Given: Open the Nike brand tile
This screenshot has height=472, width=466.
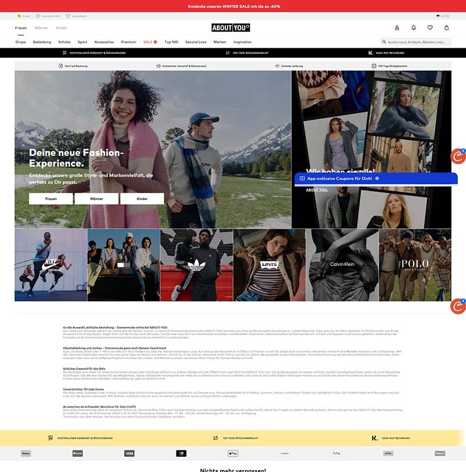Looking at the screenshot, I should [x=51, y=265].
